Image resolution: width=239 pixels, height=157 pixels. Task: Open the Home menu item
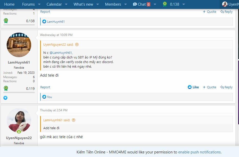(x=9, y=4)
